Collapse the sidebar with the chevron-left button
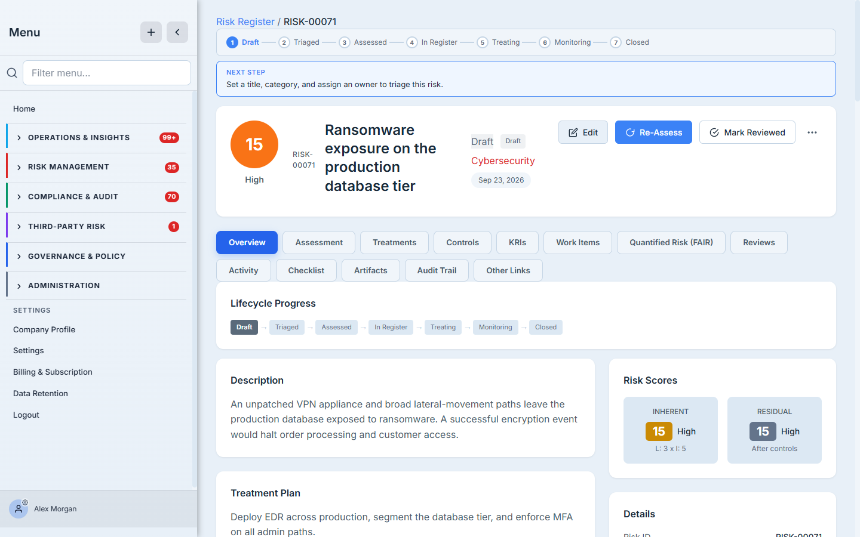860x537 pixels. pyautogui.click(x=177, y=32)
